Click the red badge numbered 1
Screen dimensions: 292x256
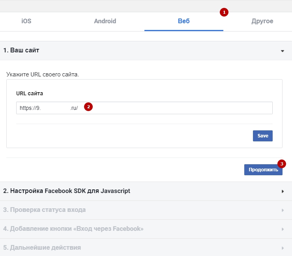[224, 12]
